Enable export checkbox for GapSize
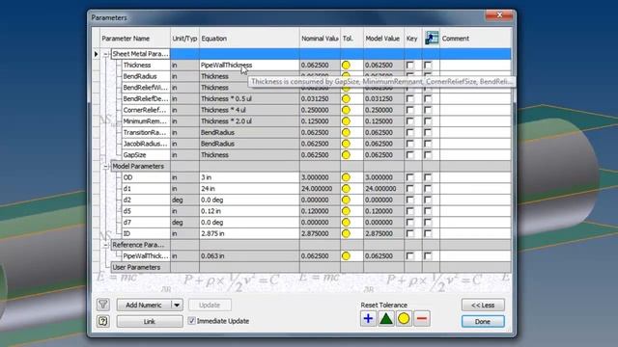Viewport: 618px width, 347px height. [428, 154]
